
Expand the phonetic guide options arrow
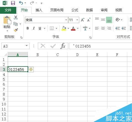click(x=89, y=28)
